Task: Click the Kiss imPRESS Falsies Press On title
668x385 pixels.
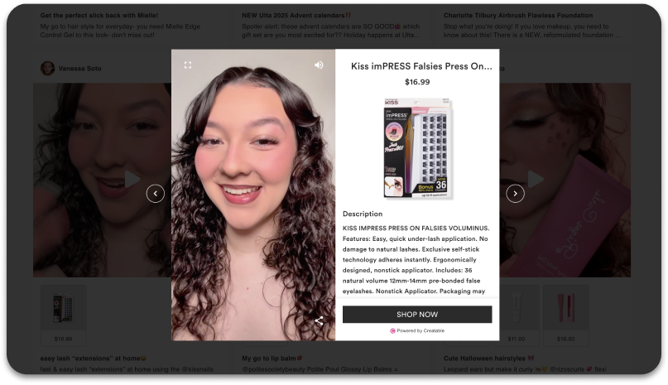Action: pos(421,66)
